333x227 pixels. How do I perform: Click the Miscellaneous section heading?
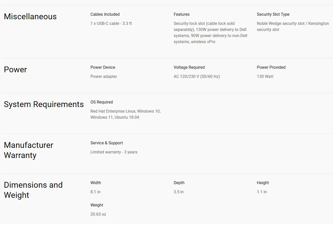pos(30,16)
